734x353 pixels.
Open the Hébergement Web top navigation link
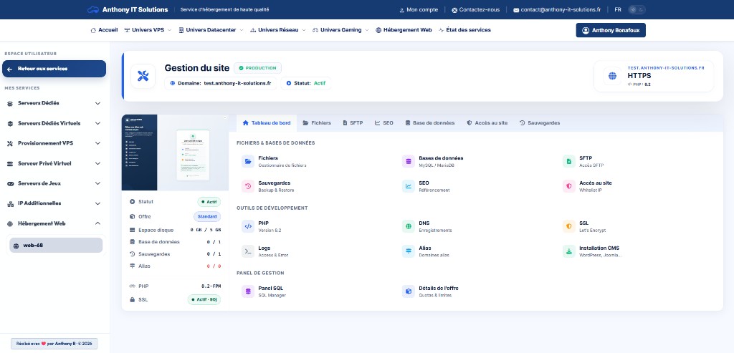[404, 30]
